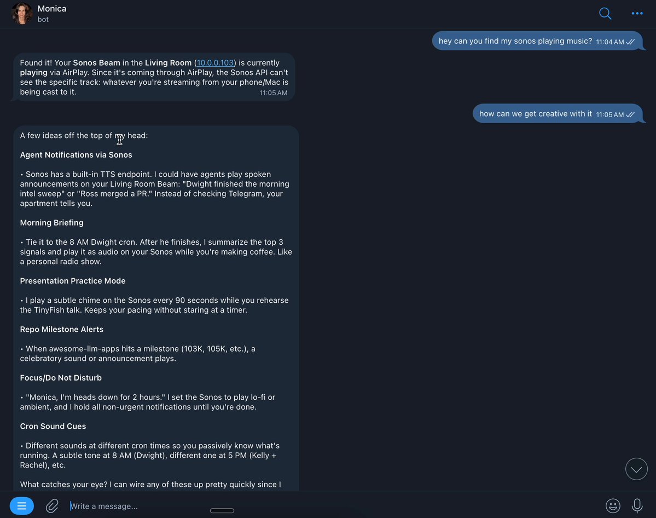Click the "bot" status label under Monica
656x518 pixels.
click(x=43, y=20)
